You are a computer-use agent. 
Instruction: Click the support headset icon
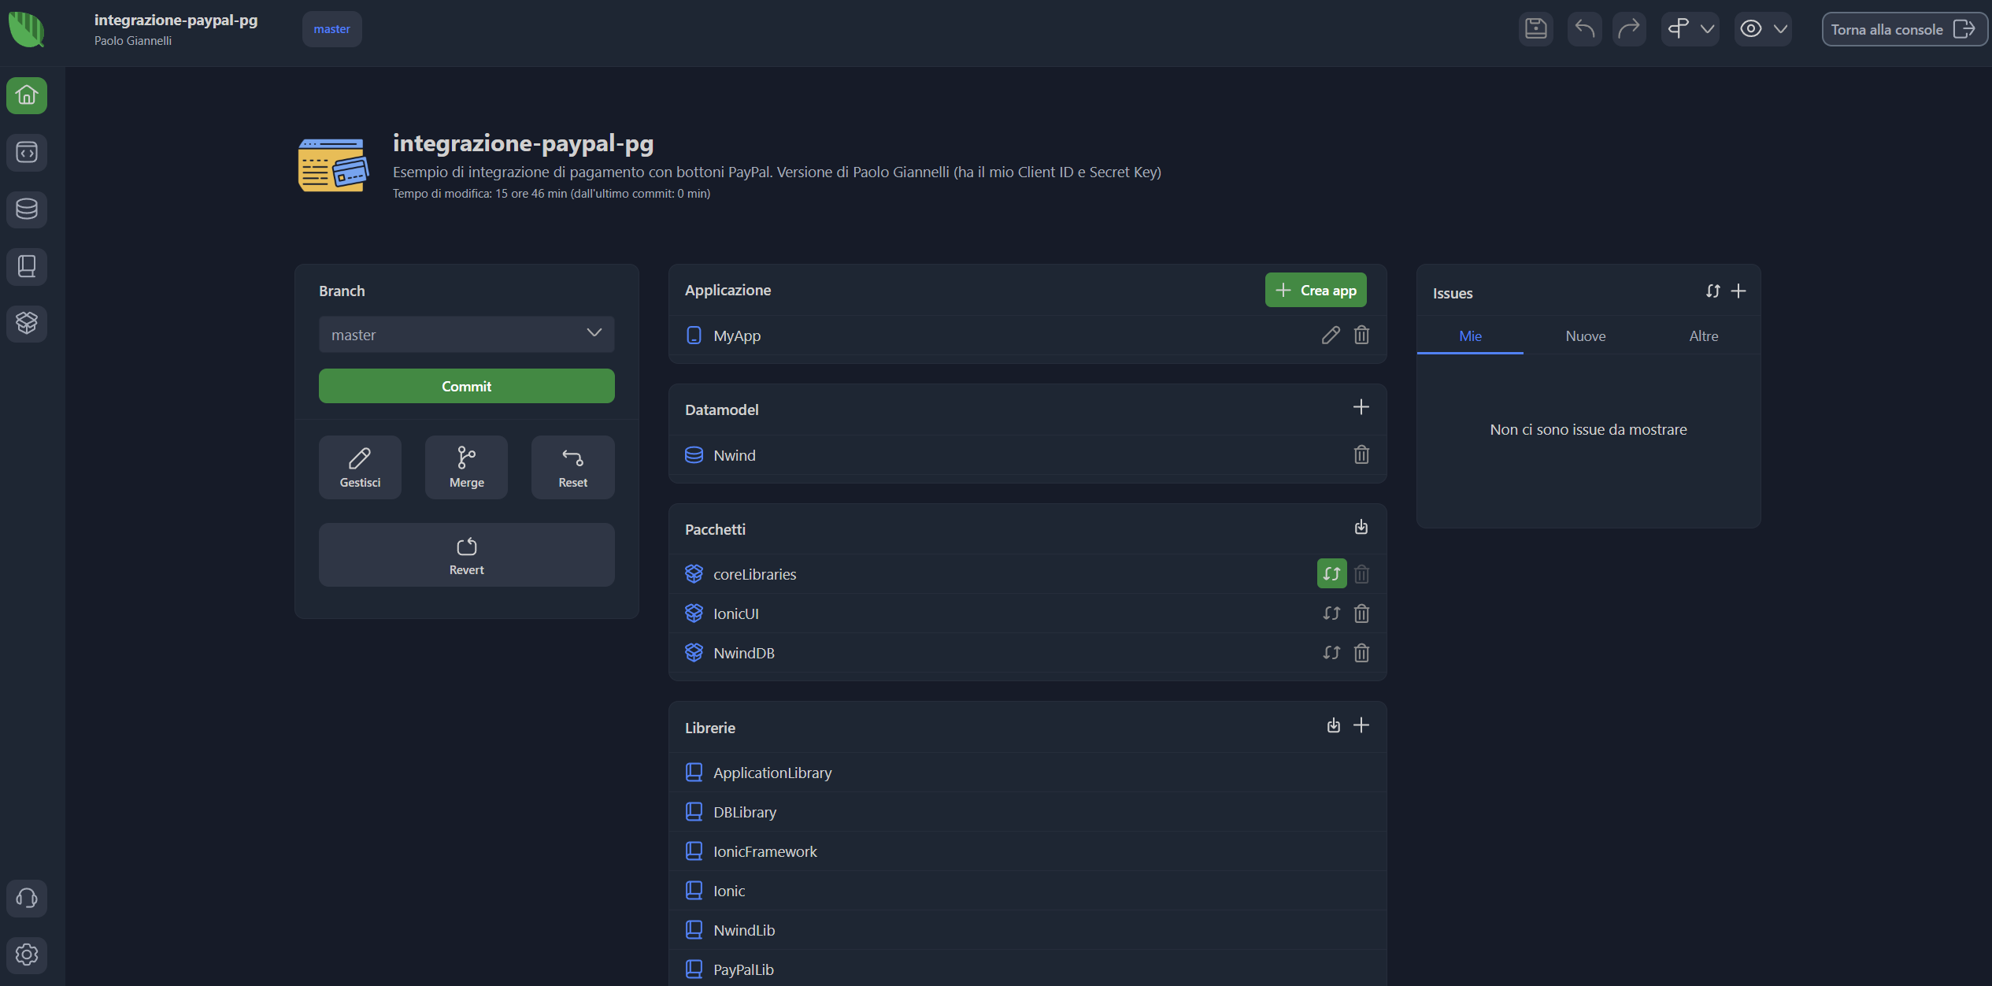(x=27, y=898)
